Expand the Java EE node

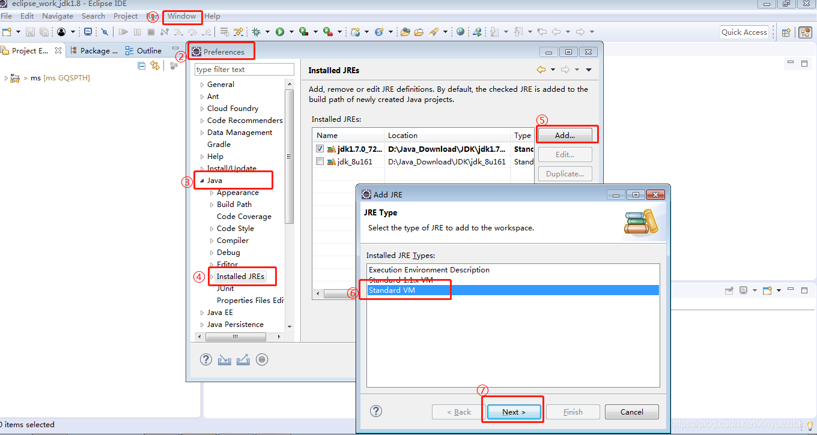point(202,313)
